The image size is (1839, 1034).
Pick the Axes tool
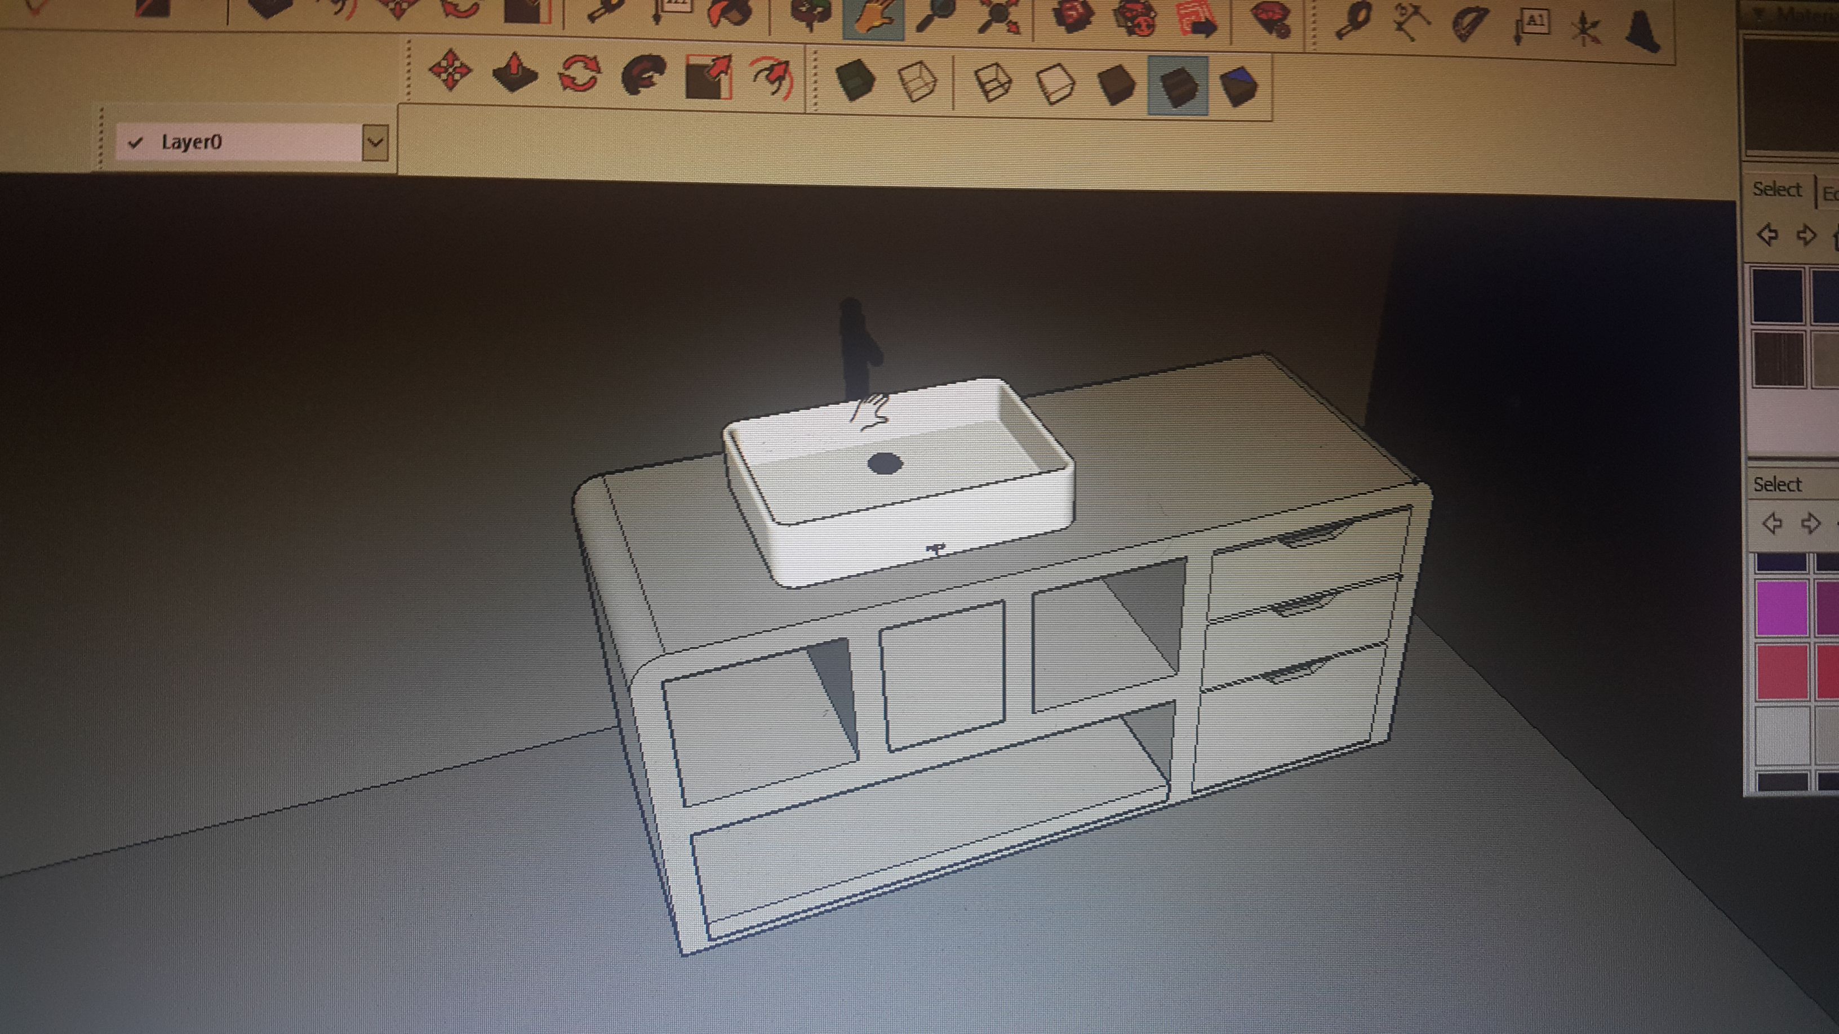coord(1586,29)
